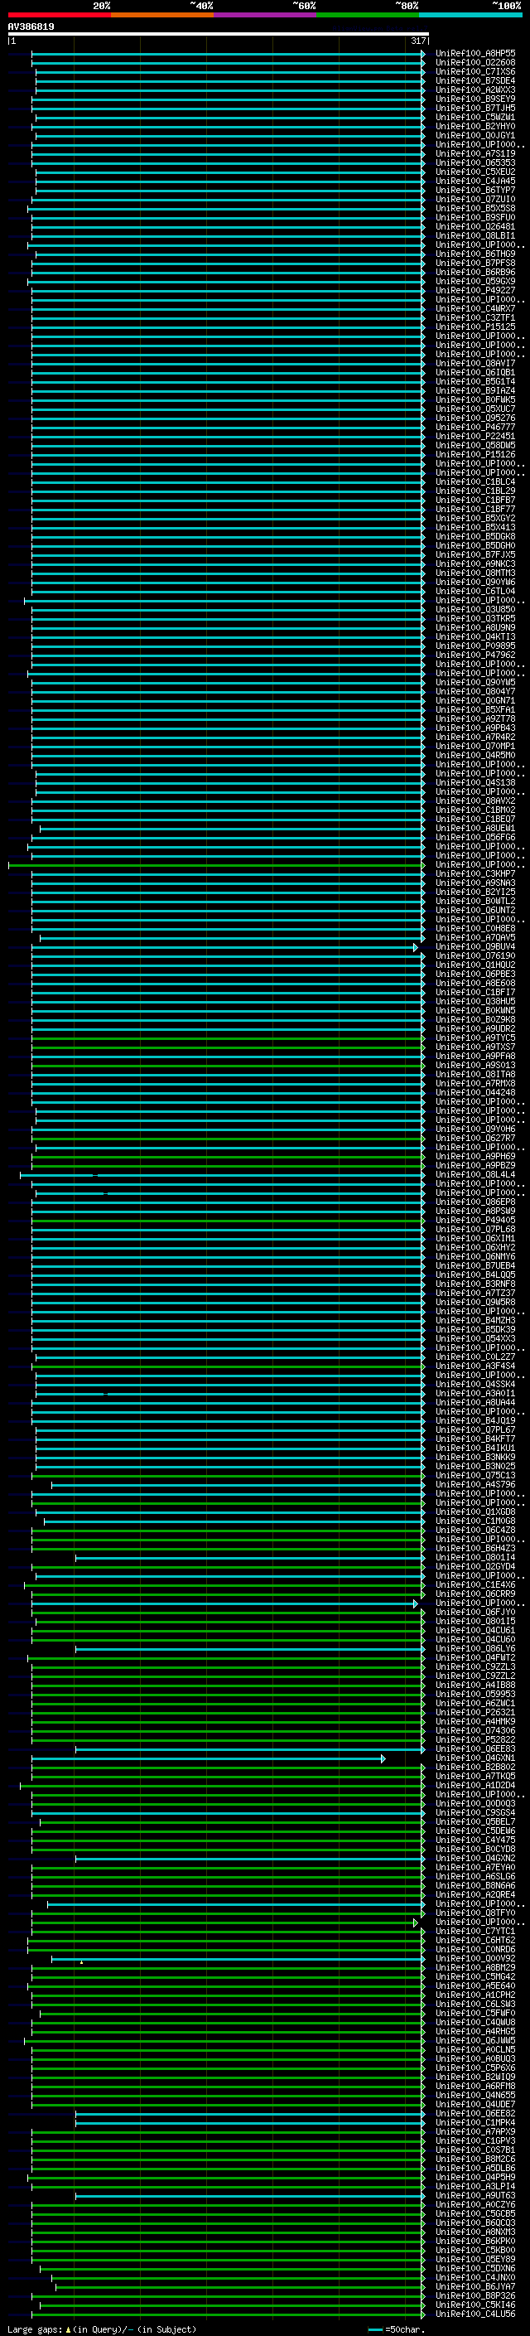530x2336 pixels.
Task: Click the white AV386819 query sequence bar
Action: click(x=218, y=33)
